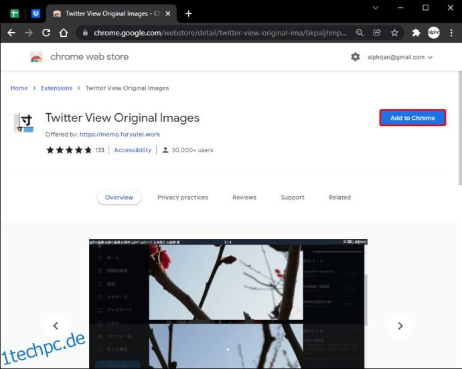This screenshot has width=462, height=369.
Task: Share this page icon
Action: pyautogui.click(x=377, y=33)
